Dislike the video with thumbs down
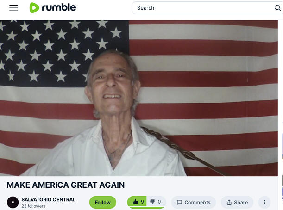This screenshot has height=210, width=283. [x=153, y=202]
